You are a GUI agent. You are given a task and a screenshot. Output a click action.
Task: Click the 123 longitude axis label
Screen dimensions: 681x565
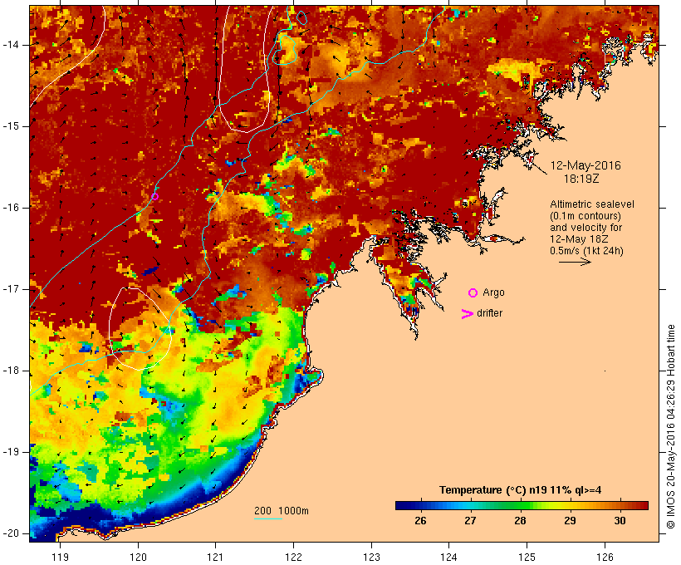tap(371, 557)
